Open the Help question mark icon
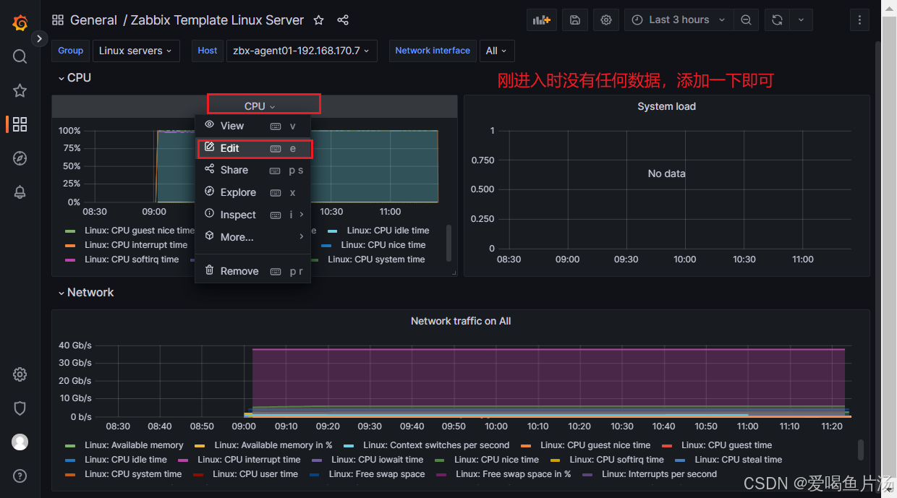This screenshot has width=897, height=498. pos(20,476)
